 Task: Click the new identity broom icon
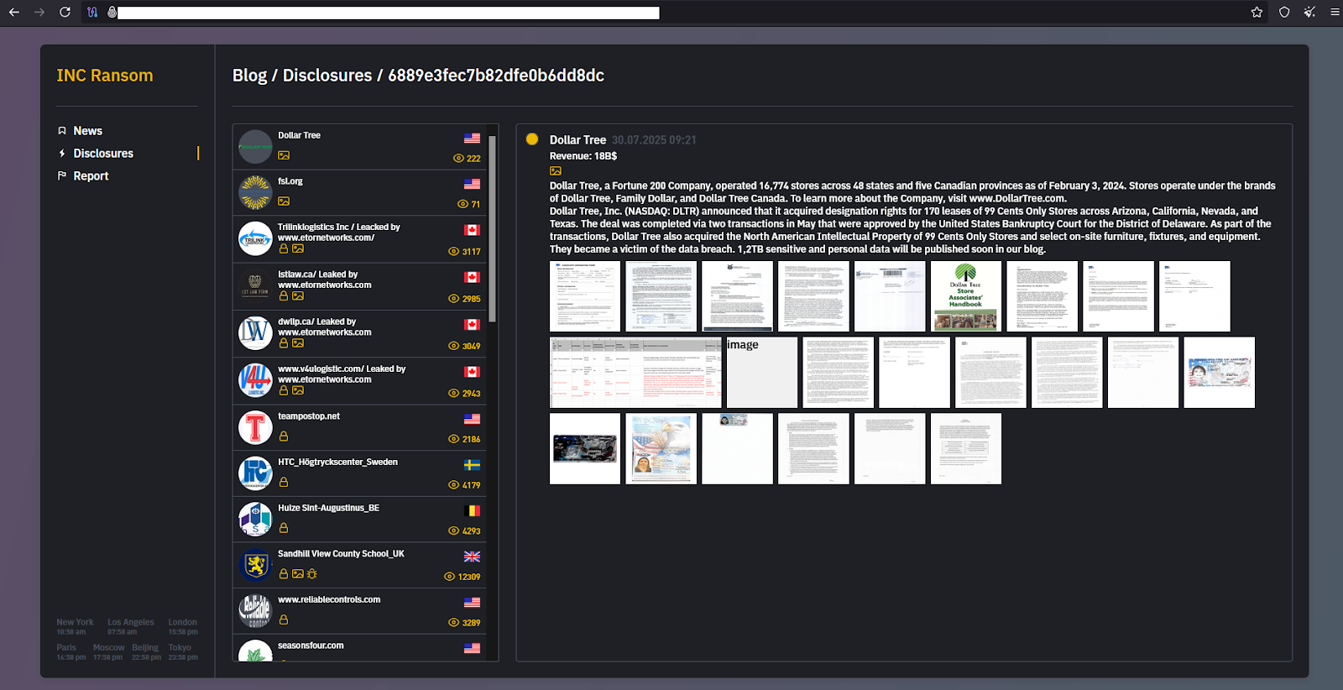[x=1309, y=13]
